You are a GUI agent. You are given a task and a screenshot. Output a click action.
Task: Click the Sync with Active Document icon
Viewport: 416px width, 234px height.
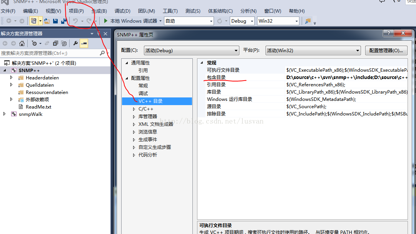coord(47,43)
